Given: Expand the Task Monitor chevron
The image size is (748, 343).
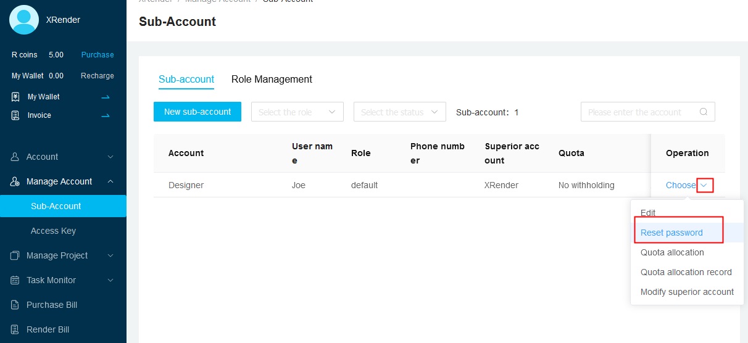Looking at the screenshot, I should click(x=110, y=280).
